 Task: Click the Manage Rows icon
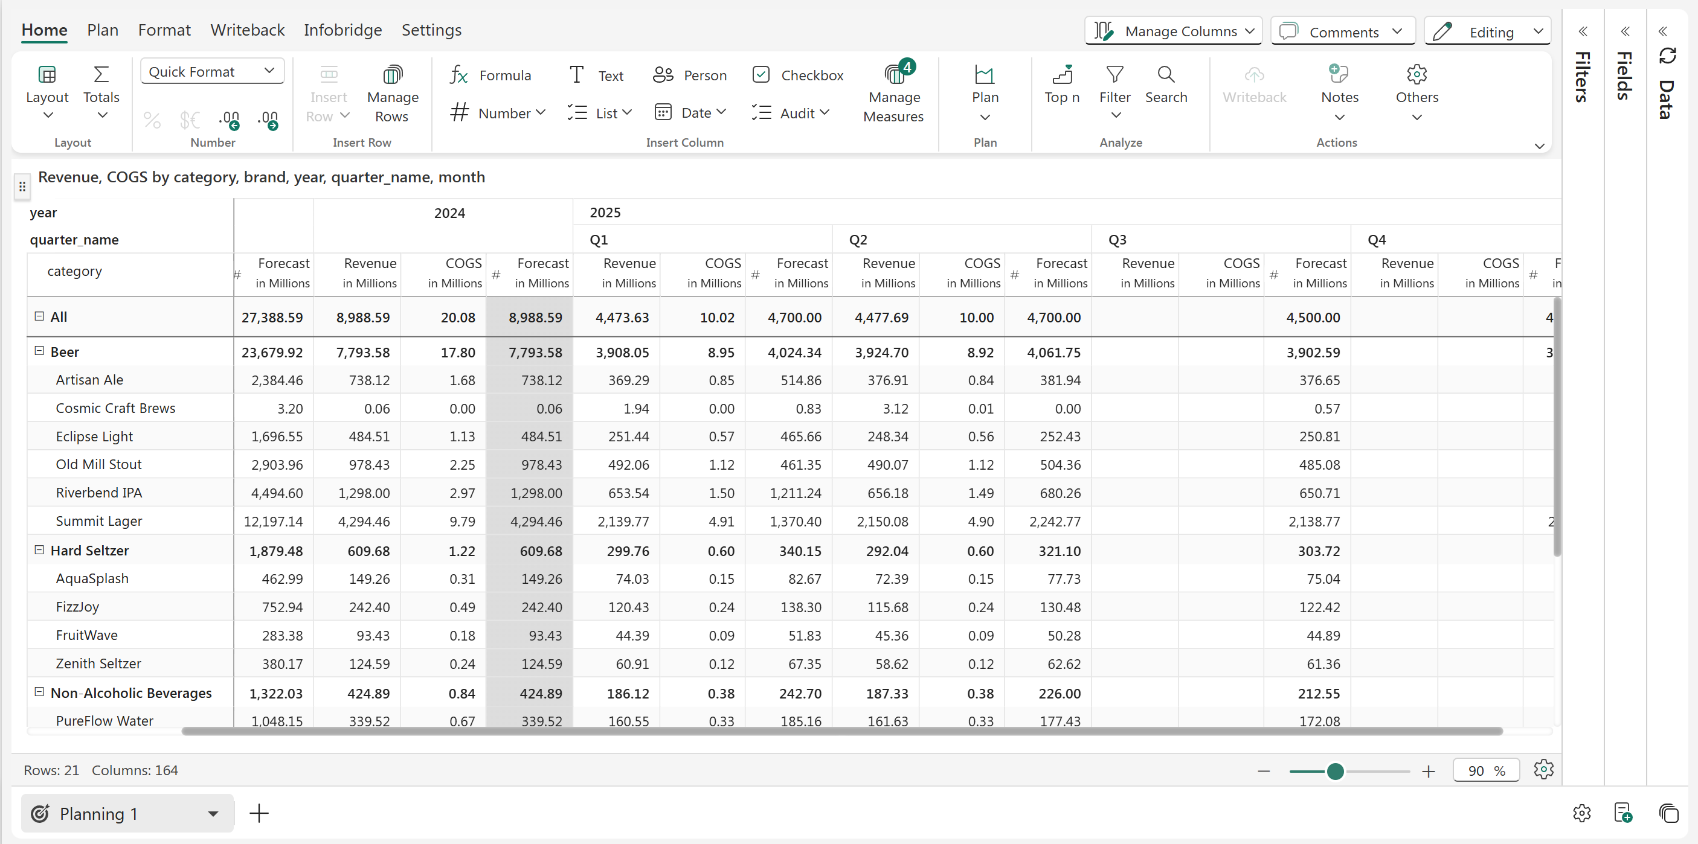coord(392,75)
